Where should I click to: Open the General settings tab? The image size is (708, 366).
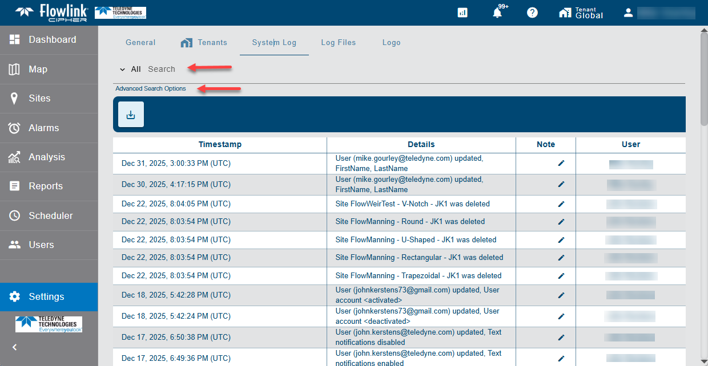click(140, 43)
